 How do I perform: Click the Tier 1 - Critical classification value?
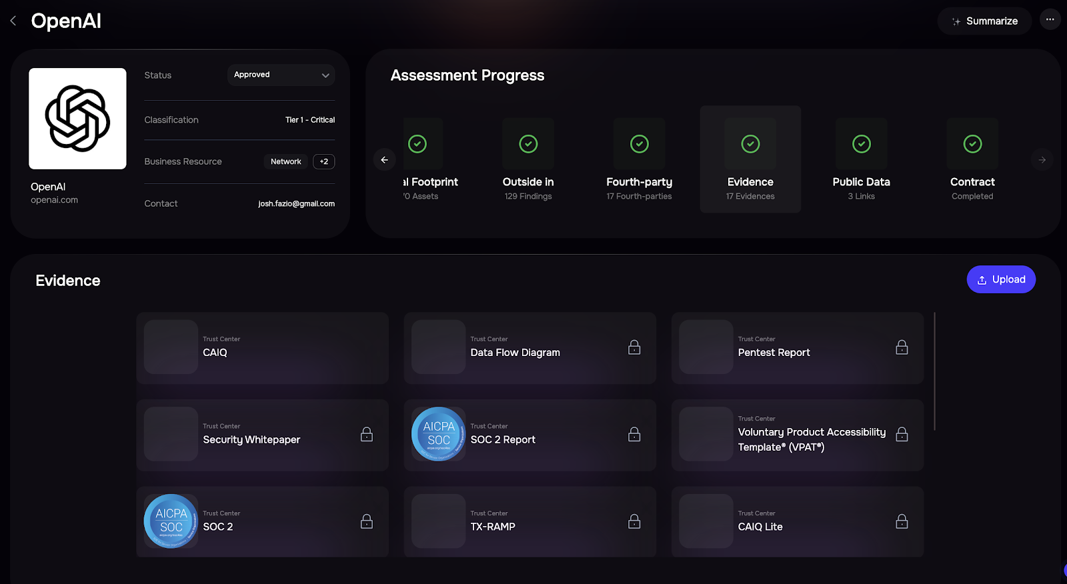pos(310,120)
